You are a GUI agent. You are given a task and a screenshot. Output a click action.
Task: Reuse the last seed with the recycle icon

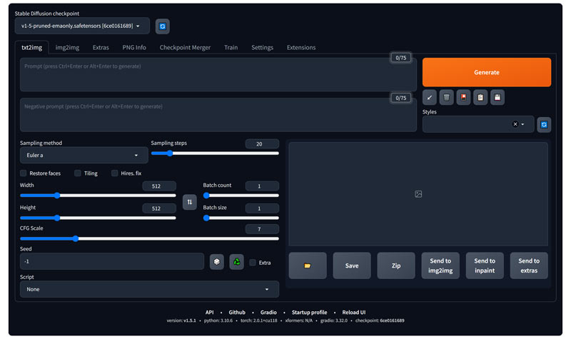(x=236, y=262)
